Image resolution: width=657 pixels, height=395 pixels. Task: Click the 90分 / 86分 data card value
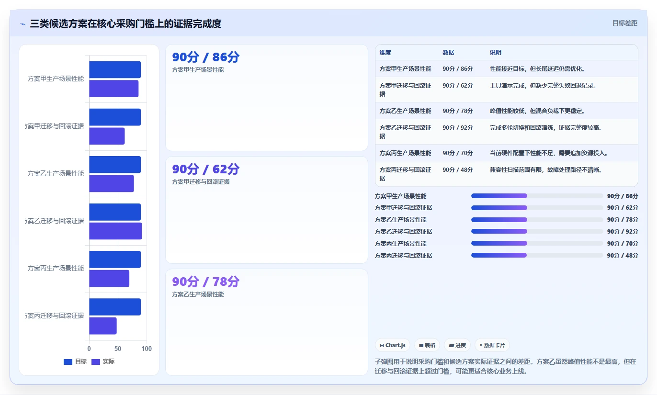(x=206, y=57)
